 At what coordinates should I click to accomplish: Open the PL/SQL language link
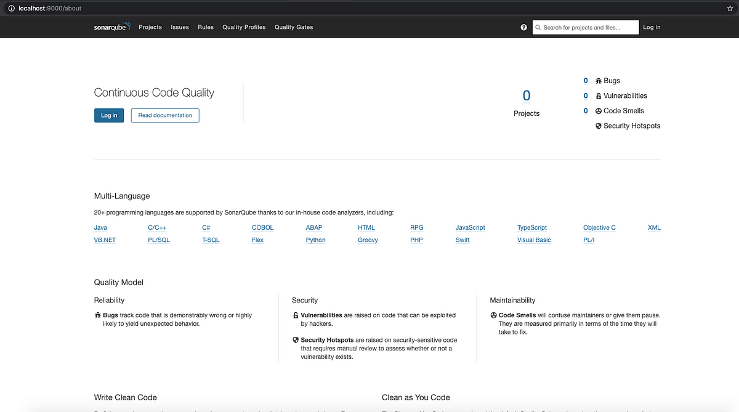tap(159, 240)
